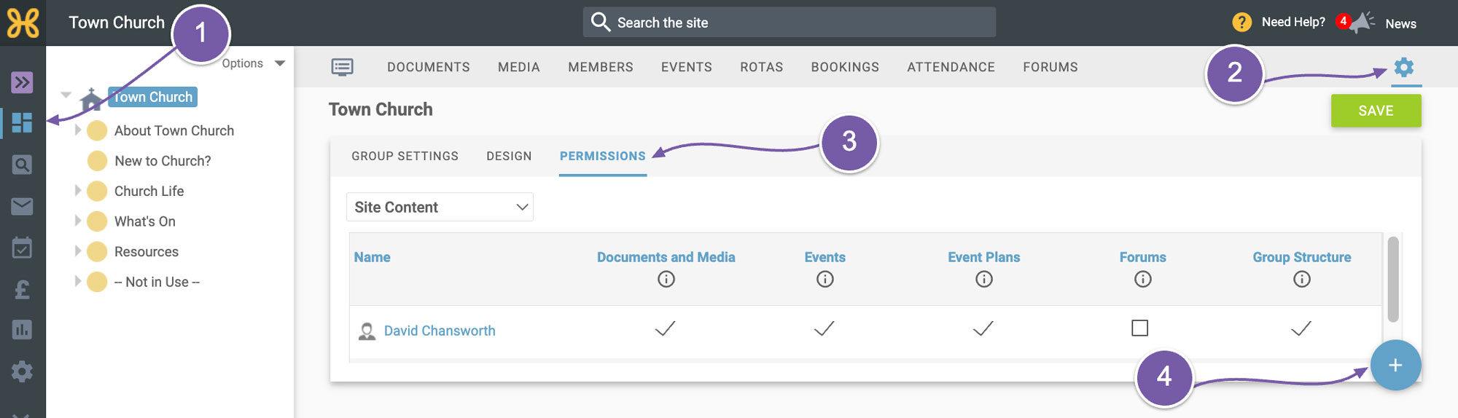Open the gear settings icon in sidebar

[x=22, y=371]
